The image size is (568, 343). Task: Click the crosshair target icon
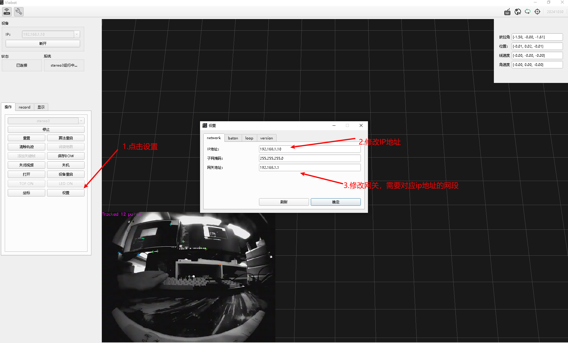click(x=537, y=12)
